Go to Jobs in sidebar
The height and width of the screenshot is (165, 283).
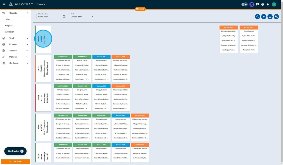pos(7,19)
